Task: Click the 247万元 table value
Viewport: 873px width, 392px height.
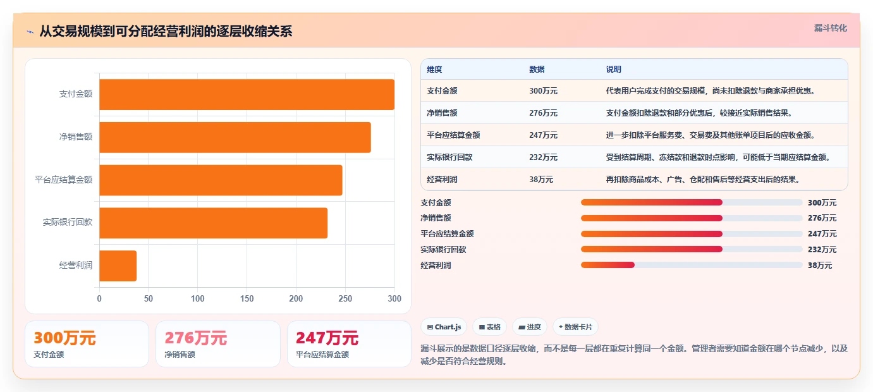Action: click(543, 135)
